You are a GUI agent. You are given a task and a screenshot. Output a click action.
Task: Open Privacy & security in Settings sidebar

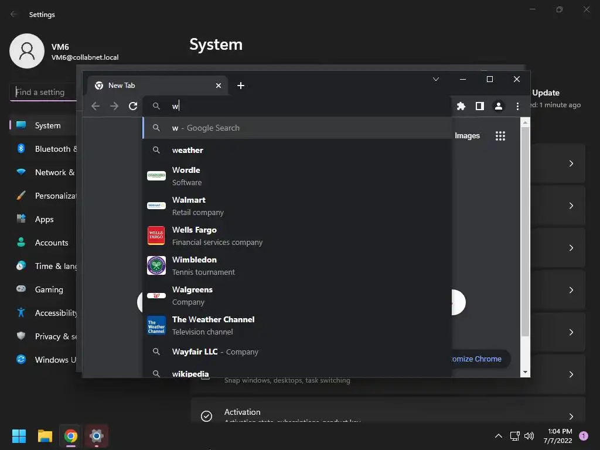click(x=43, y=336)
